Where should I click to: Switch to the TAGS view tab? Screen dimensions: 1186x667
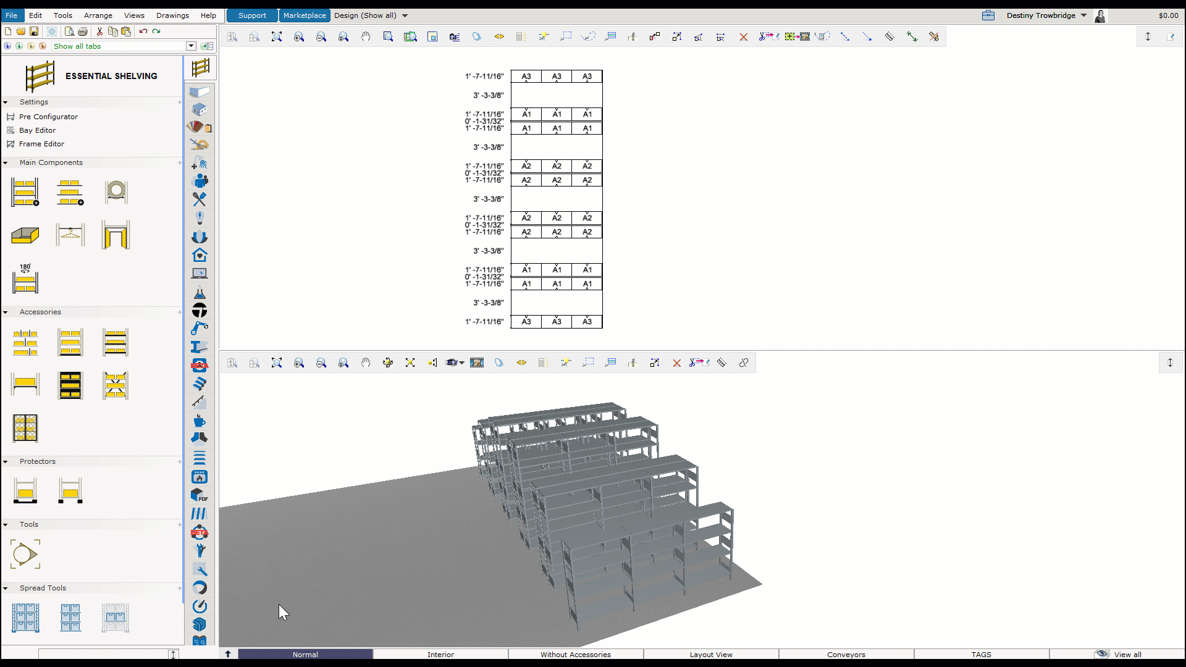(x=981, y=655)
